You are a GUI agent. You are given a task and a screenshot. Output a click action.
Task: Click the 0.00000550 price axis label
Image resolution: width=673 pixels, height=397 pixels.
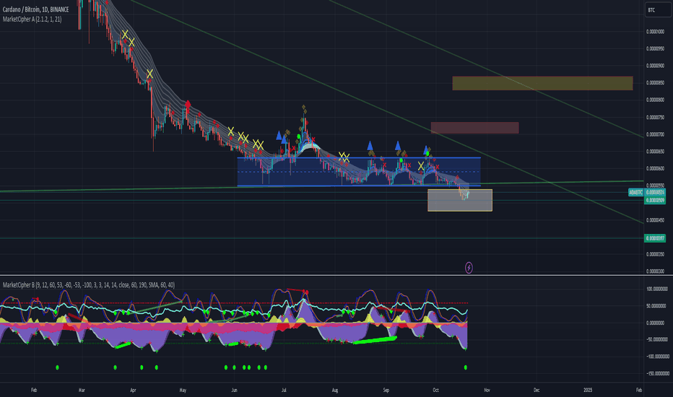(655, 186)
